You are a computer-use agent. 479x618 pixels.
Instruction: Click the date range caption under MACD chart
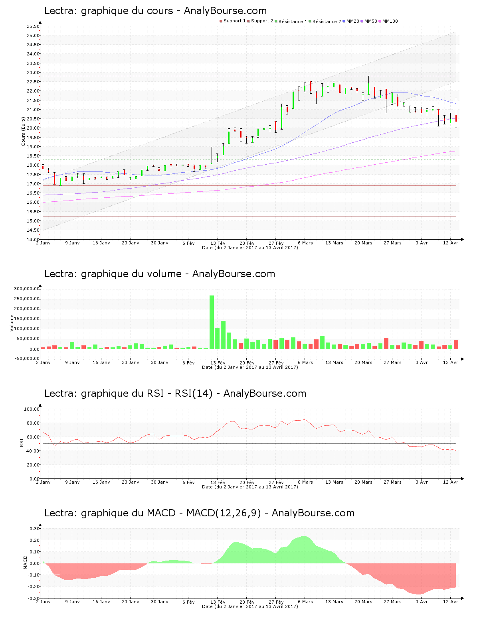(250, 606)
